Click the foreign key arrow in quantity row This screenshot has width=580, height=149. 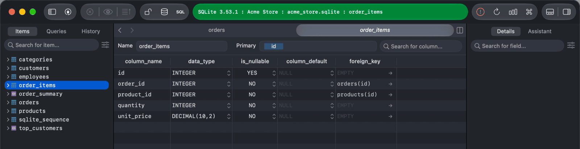point(390,106)
